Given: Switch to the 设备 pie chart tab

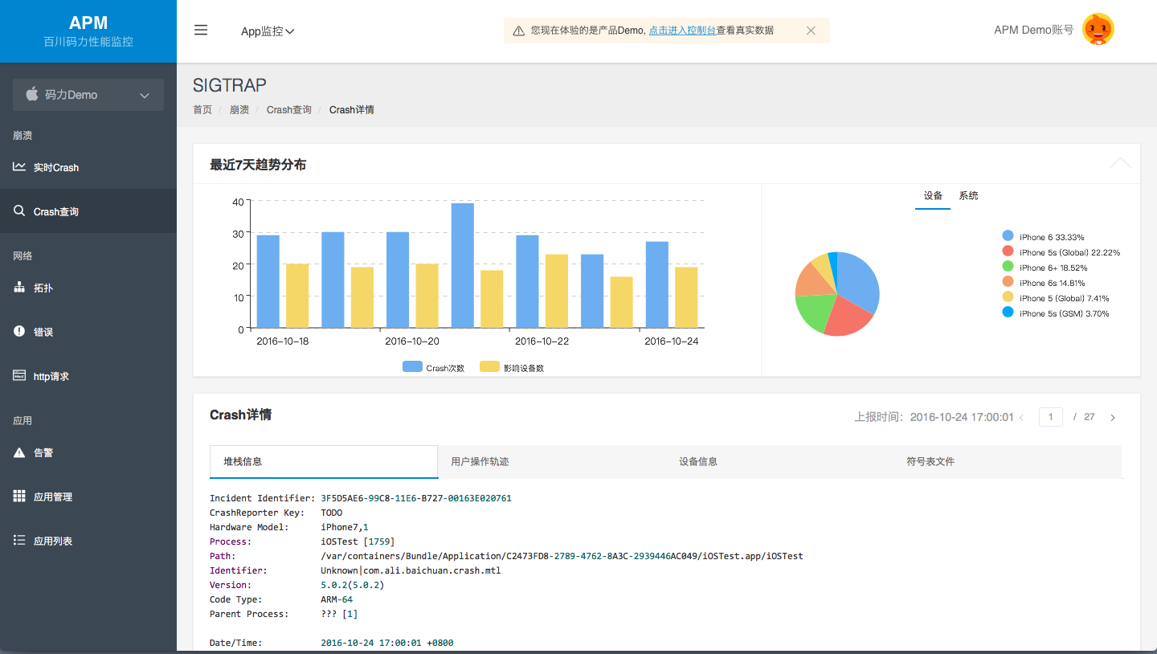Looking at the screenshot, I should (933, 196).
